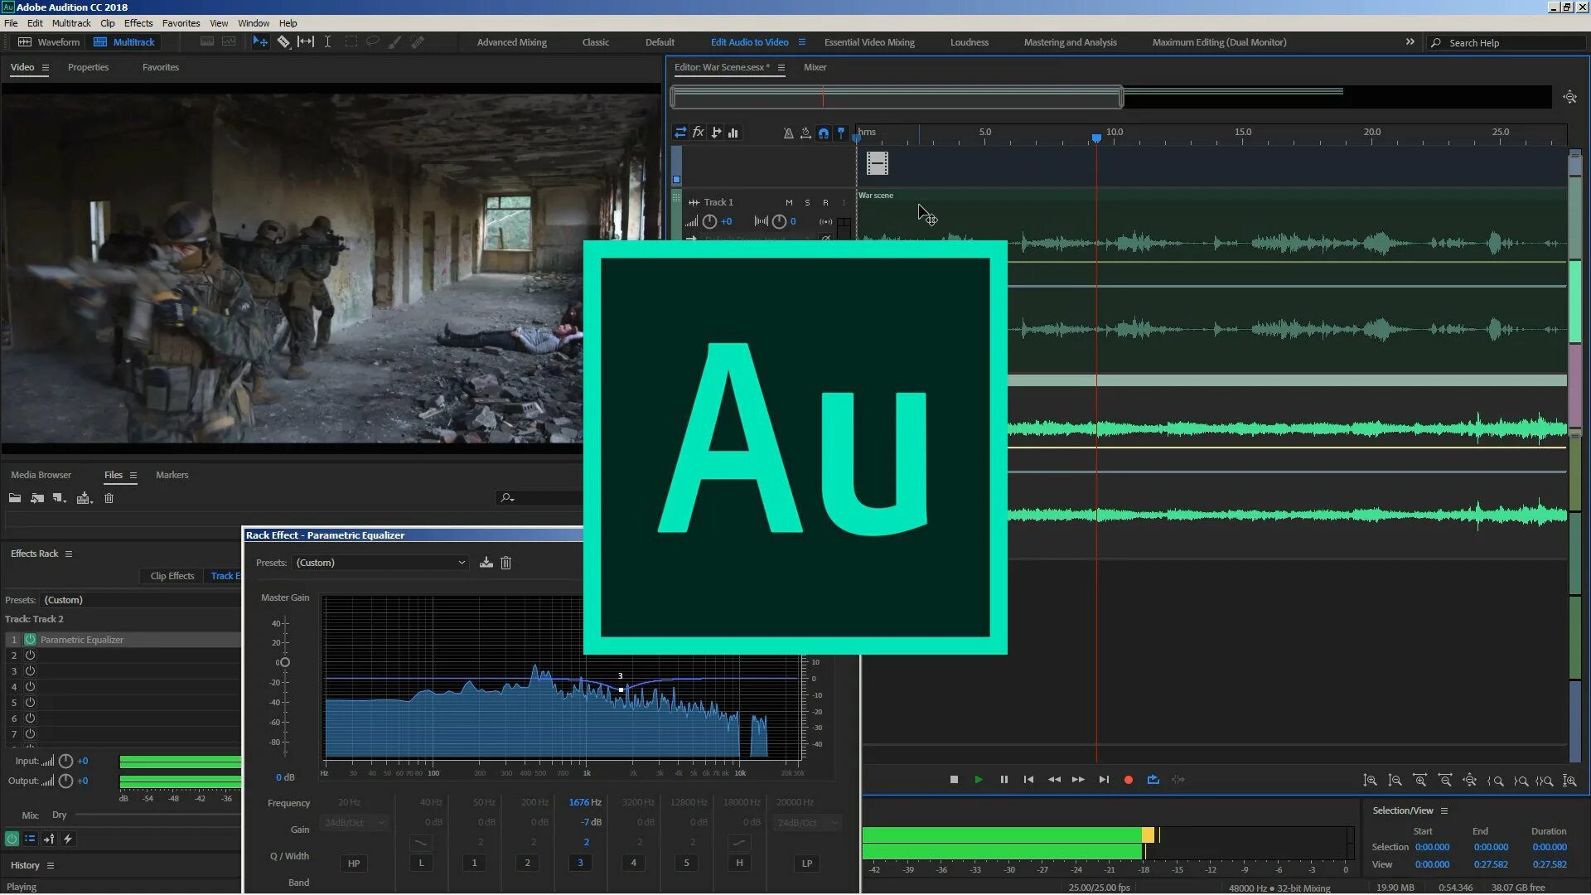Viewport: 1591px width, 895px height.
Task: Click the Loudness workspace icon in toolbar
Action: click(968, 41)
